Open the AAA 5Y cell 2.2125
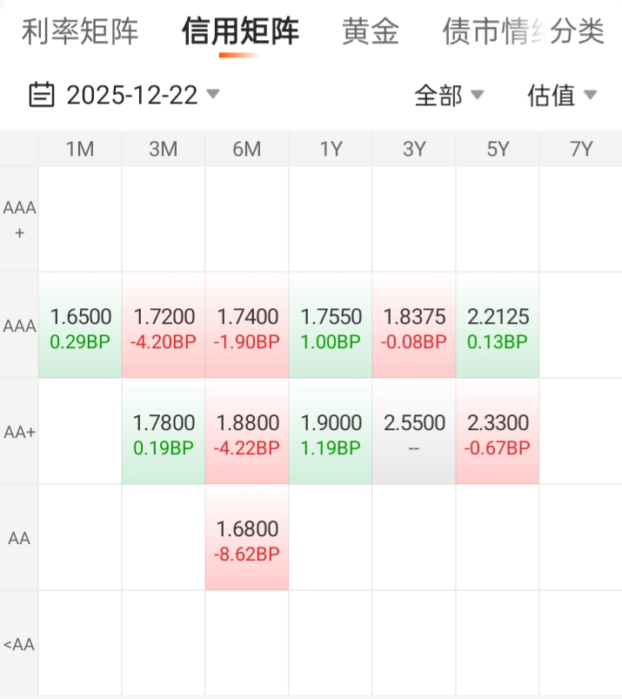Screen dimensions: 622x699 498,327
